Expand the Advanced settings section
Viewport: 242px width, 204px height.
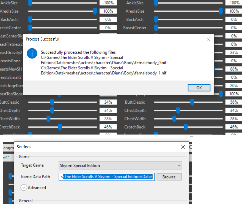pos(24,187)
